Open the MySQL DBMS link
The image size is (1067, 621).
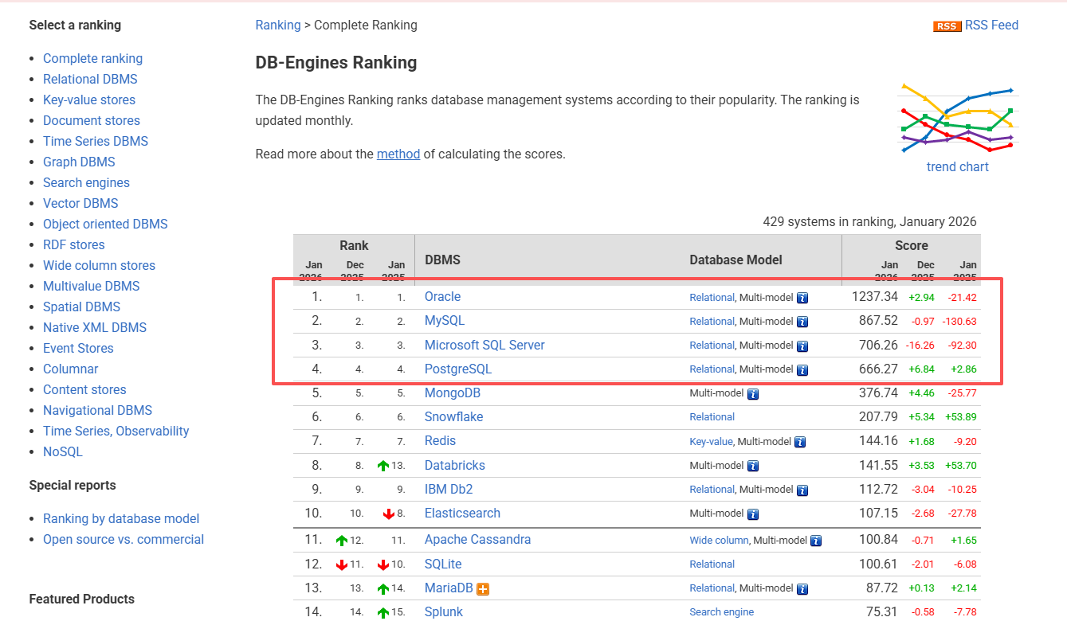tap(445, 321)
